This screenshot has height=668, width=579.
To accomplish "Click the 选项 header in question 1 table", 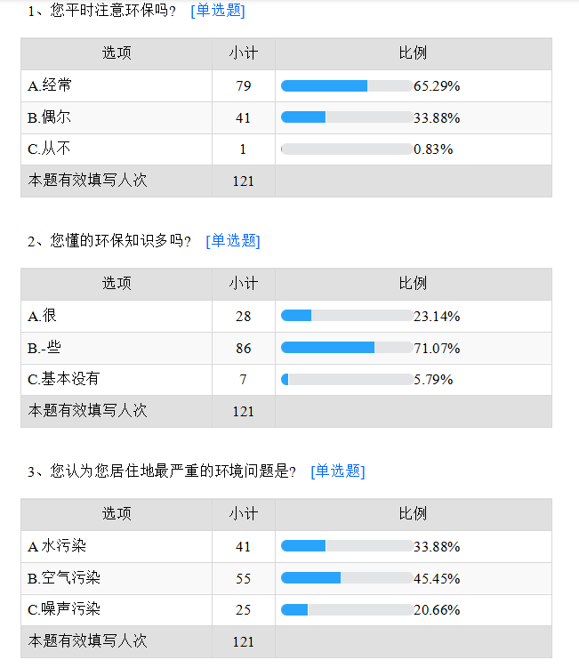I will point(117,53).
